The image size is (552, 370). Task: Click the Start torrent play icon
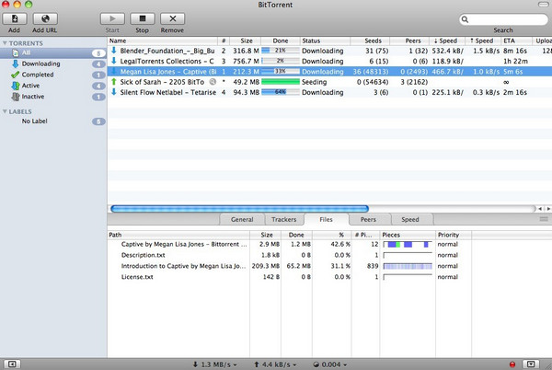tap(112, 18)
